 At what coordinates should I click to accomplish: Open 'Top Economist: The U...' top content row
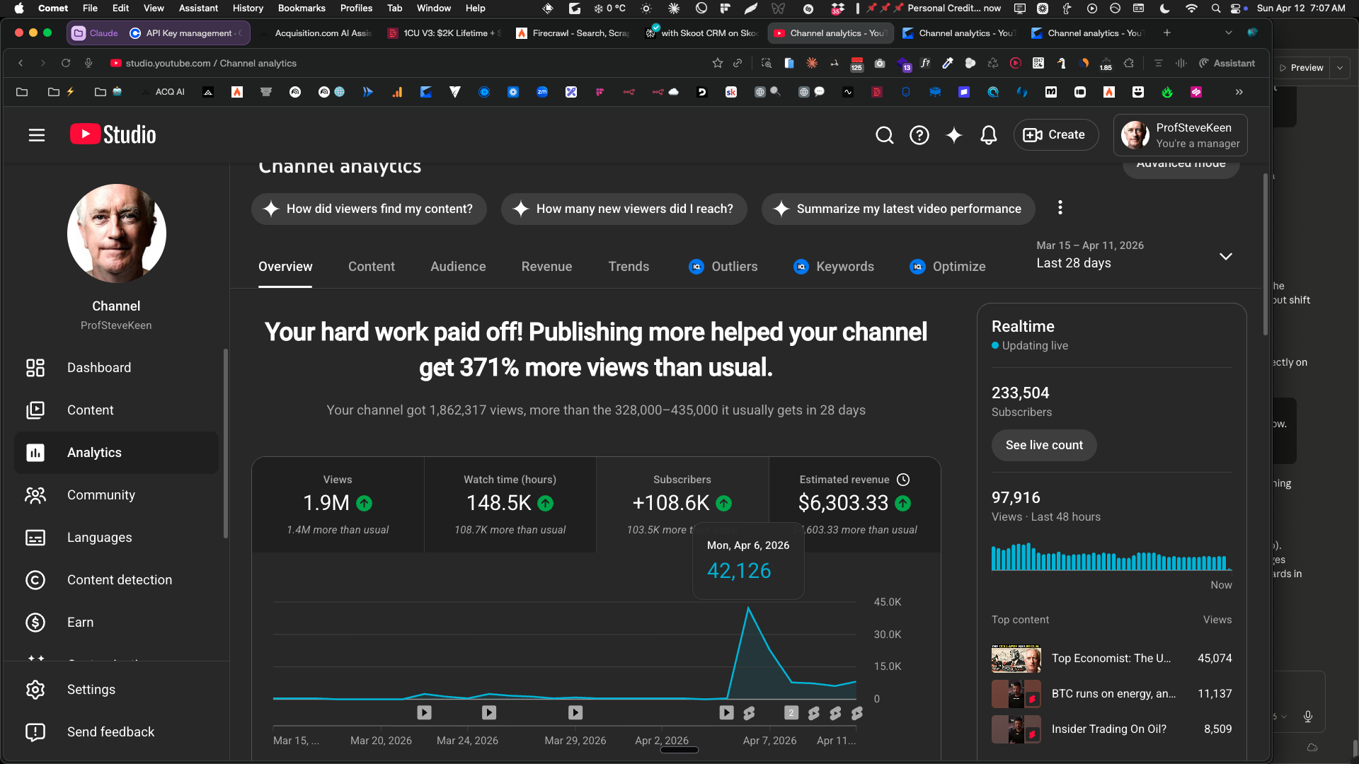pos(1111,659)
